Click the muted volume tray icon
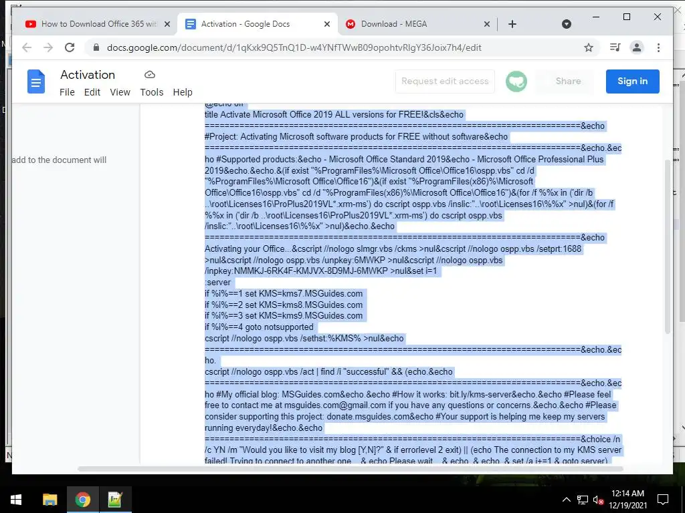Image resolution: width=685 pixels, height=513 pixels. click(598, 500)
